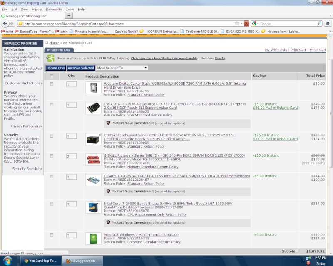Check the G.SKILL Ripjaws memory checkbox
333x266 pixels.
click(52, 156)
